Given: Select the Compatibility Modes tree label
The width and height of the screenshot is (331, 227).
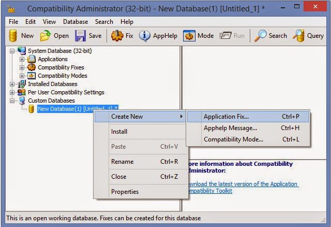Looking at the screenshot, I should pos(63,76).
